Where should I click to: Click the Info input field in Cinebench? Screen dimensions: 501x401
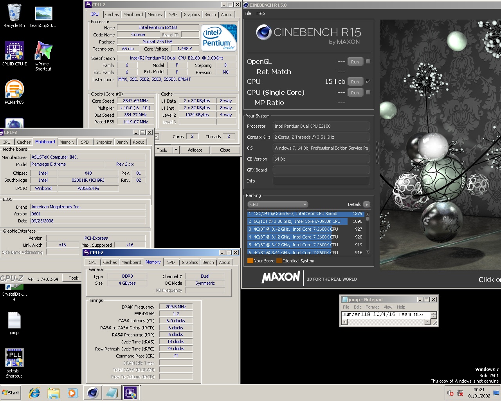[x=321, y=181]
